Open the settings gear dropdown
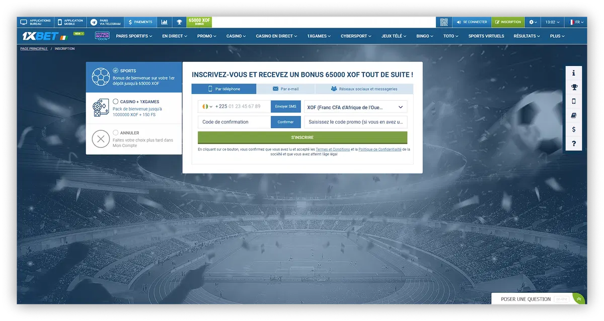 [533, 22]
